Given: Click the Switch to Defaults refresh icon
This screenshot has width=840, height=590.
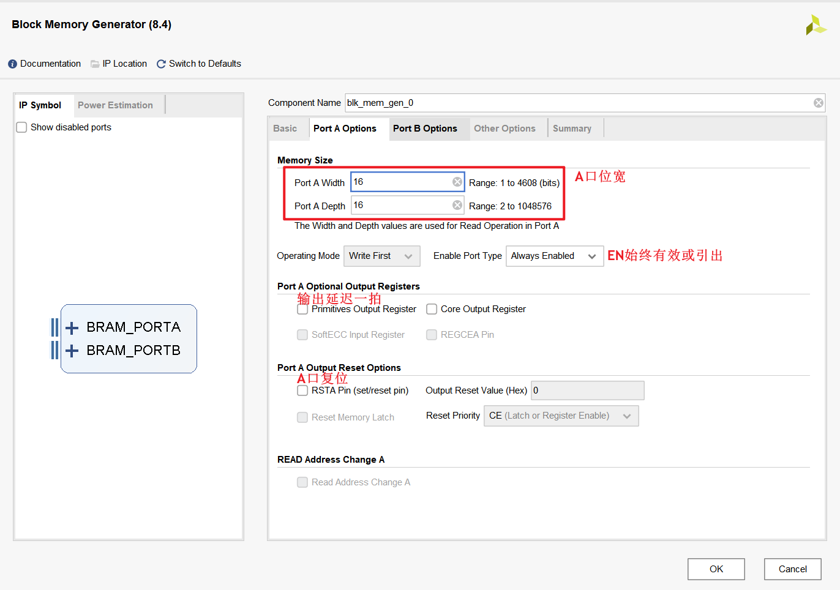Looking at the screenshot, I should (x=162, y=64).
